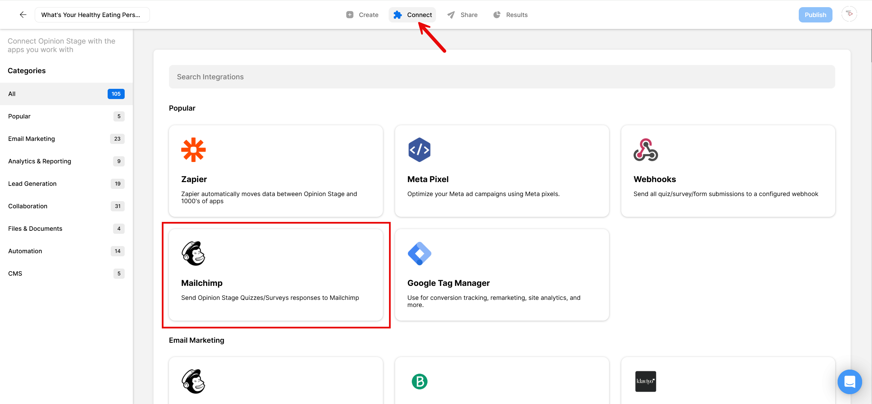Click the Publish button

point(815,15)
